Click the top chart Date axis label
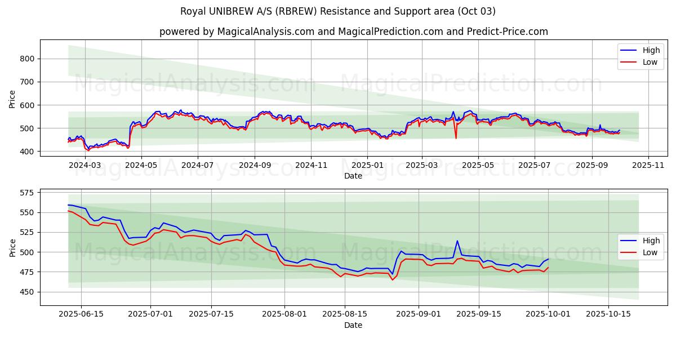Viewport: 676px width, 338px height. 353,176
